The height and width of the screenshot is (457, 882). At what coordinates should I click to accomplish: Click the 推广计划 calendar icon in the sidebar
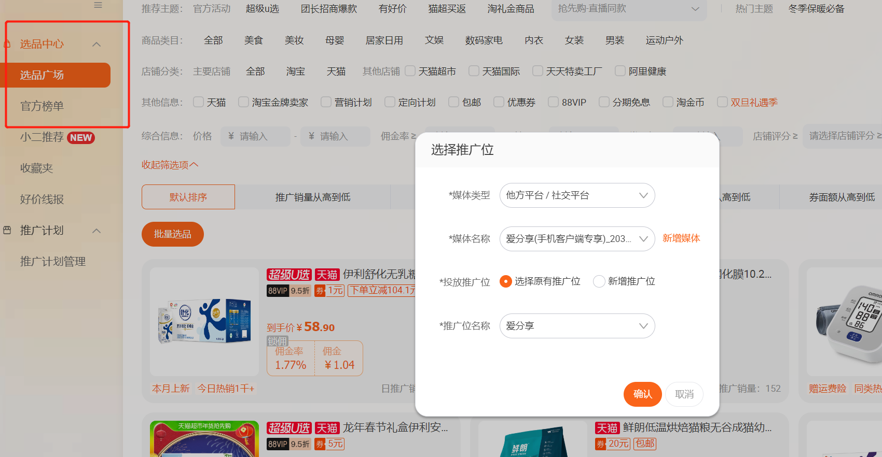pyautogui.click(x=7, y=230)
